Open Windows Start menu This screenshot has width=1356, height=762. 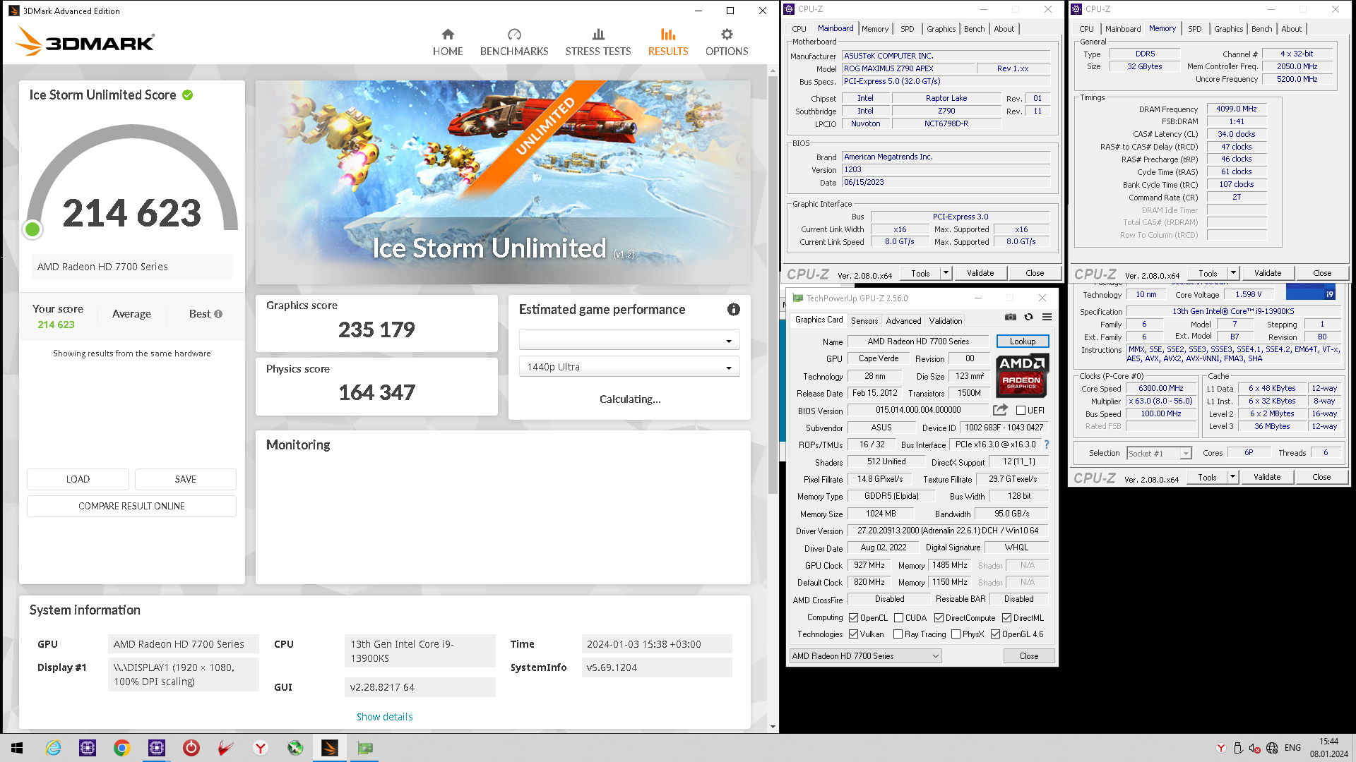tap(17, 748)
